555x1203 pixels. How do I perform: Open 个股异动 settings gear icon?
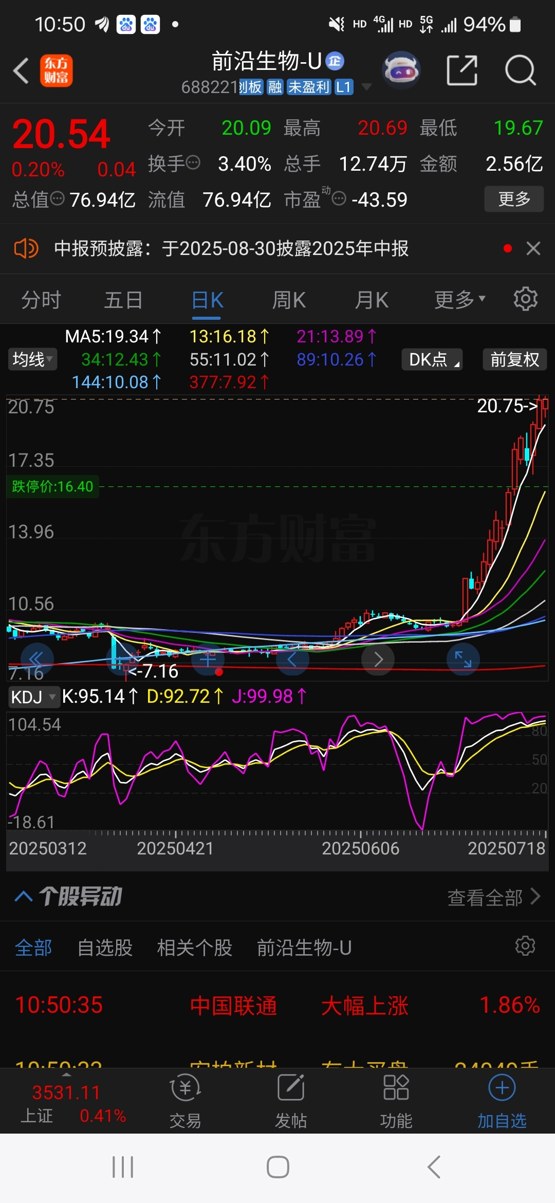(525, 946)
